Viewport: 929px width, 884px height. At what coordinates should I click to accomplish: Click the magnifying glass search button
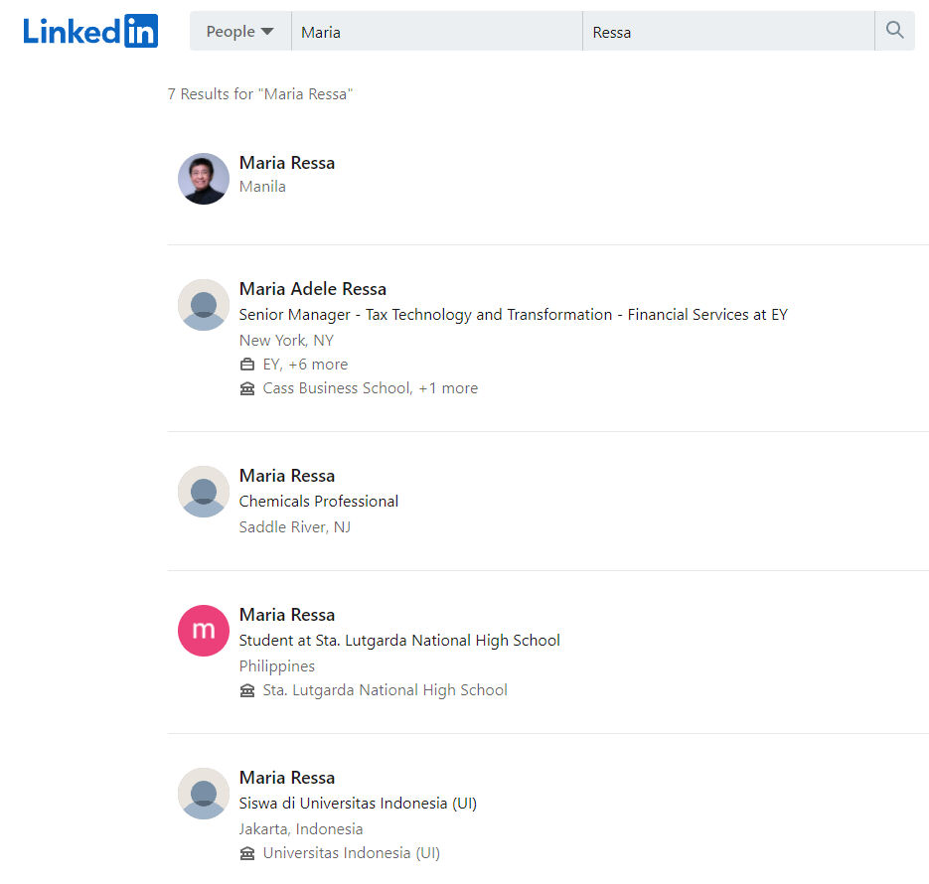coord(894,31)
